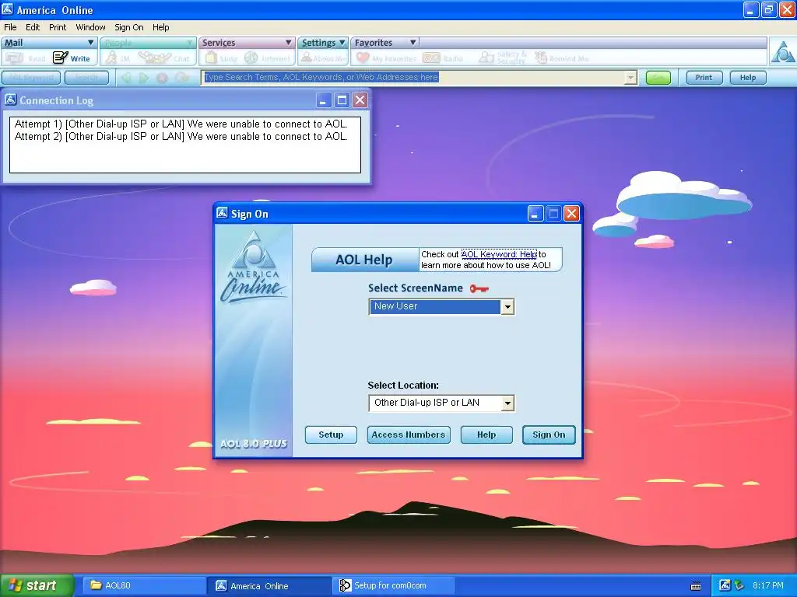Open the Settings dropdown menu
797x597 pixels.
pos(323,43)
